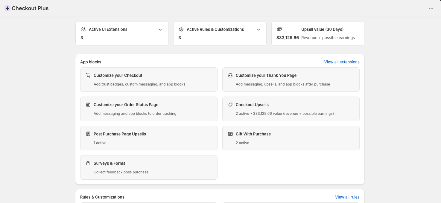Click the Active Rules & Customizations gear icon
The width and height of the screenshot is (441, 203).
pyautogui.click(x=181, y=29)
